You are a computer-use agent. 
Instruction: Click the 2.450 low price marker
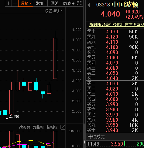[14, 117]
